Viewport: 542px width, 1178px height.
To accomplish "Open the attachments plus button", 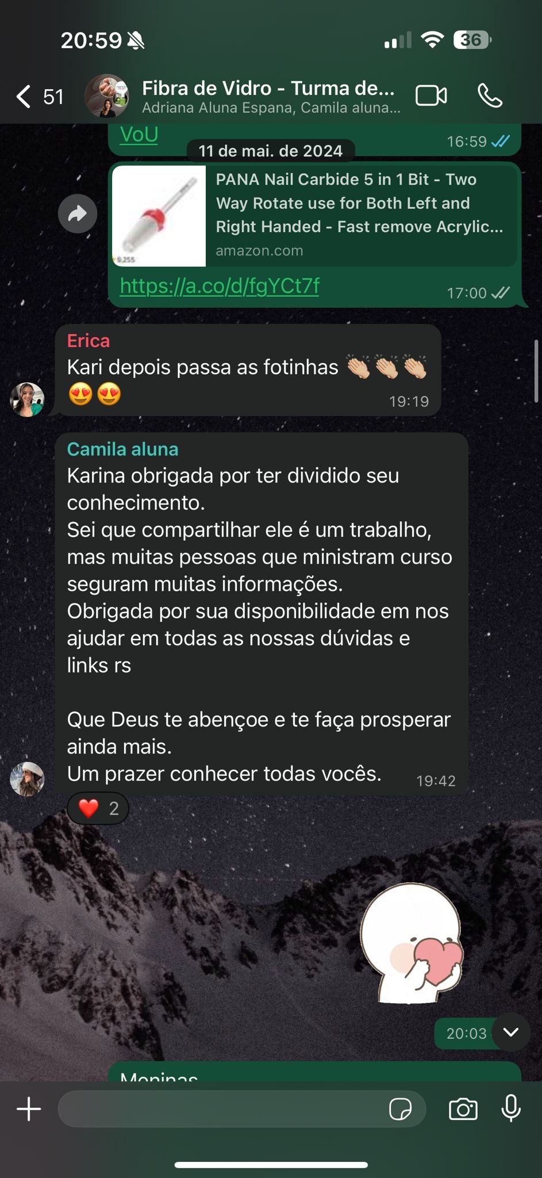I will tap(29, 1109).
